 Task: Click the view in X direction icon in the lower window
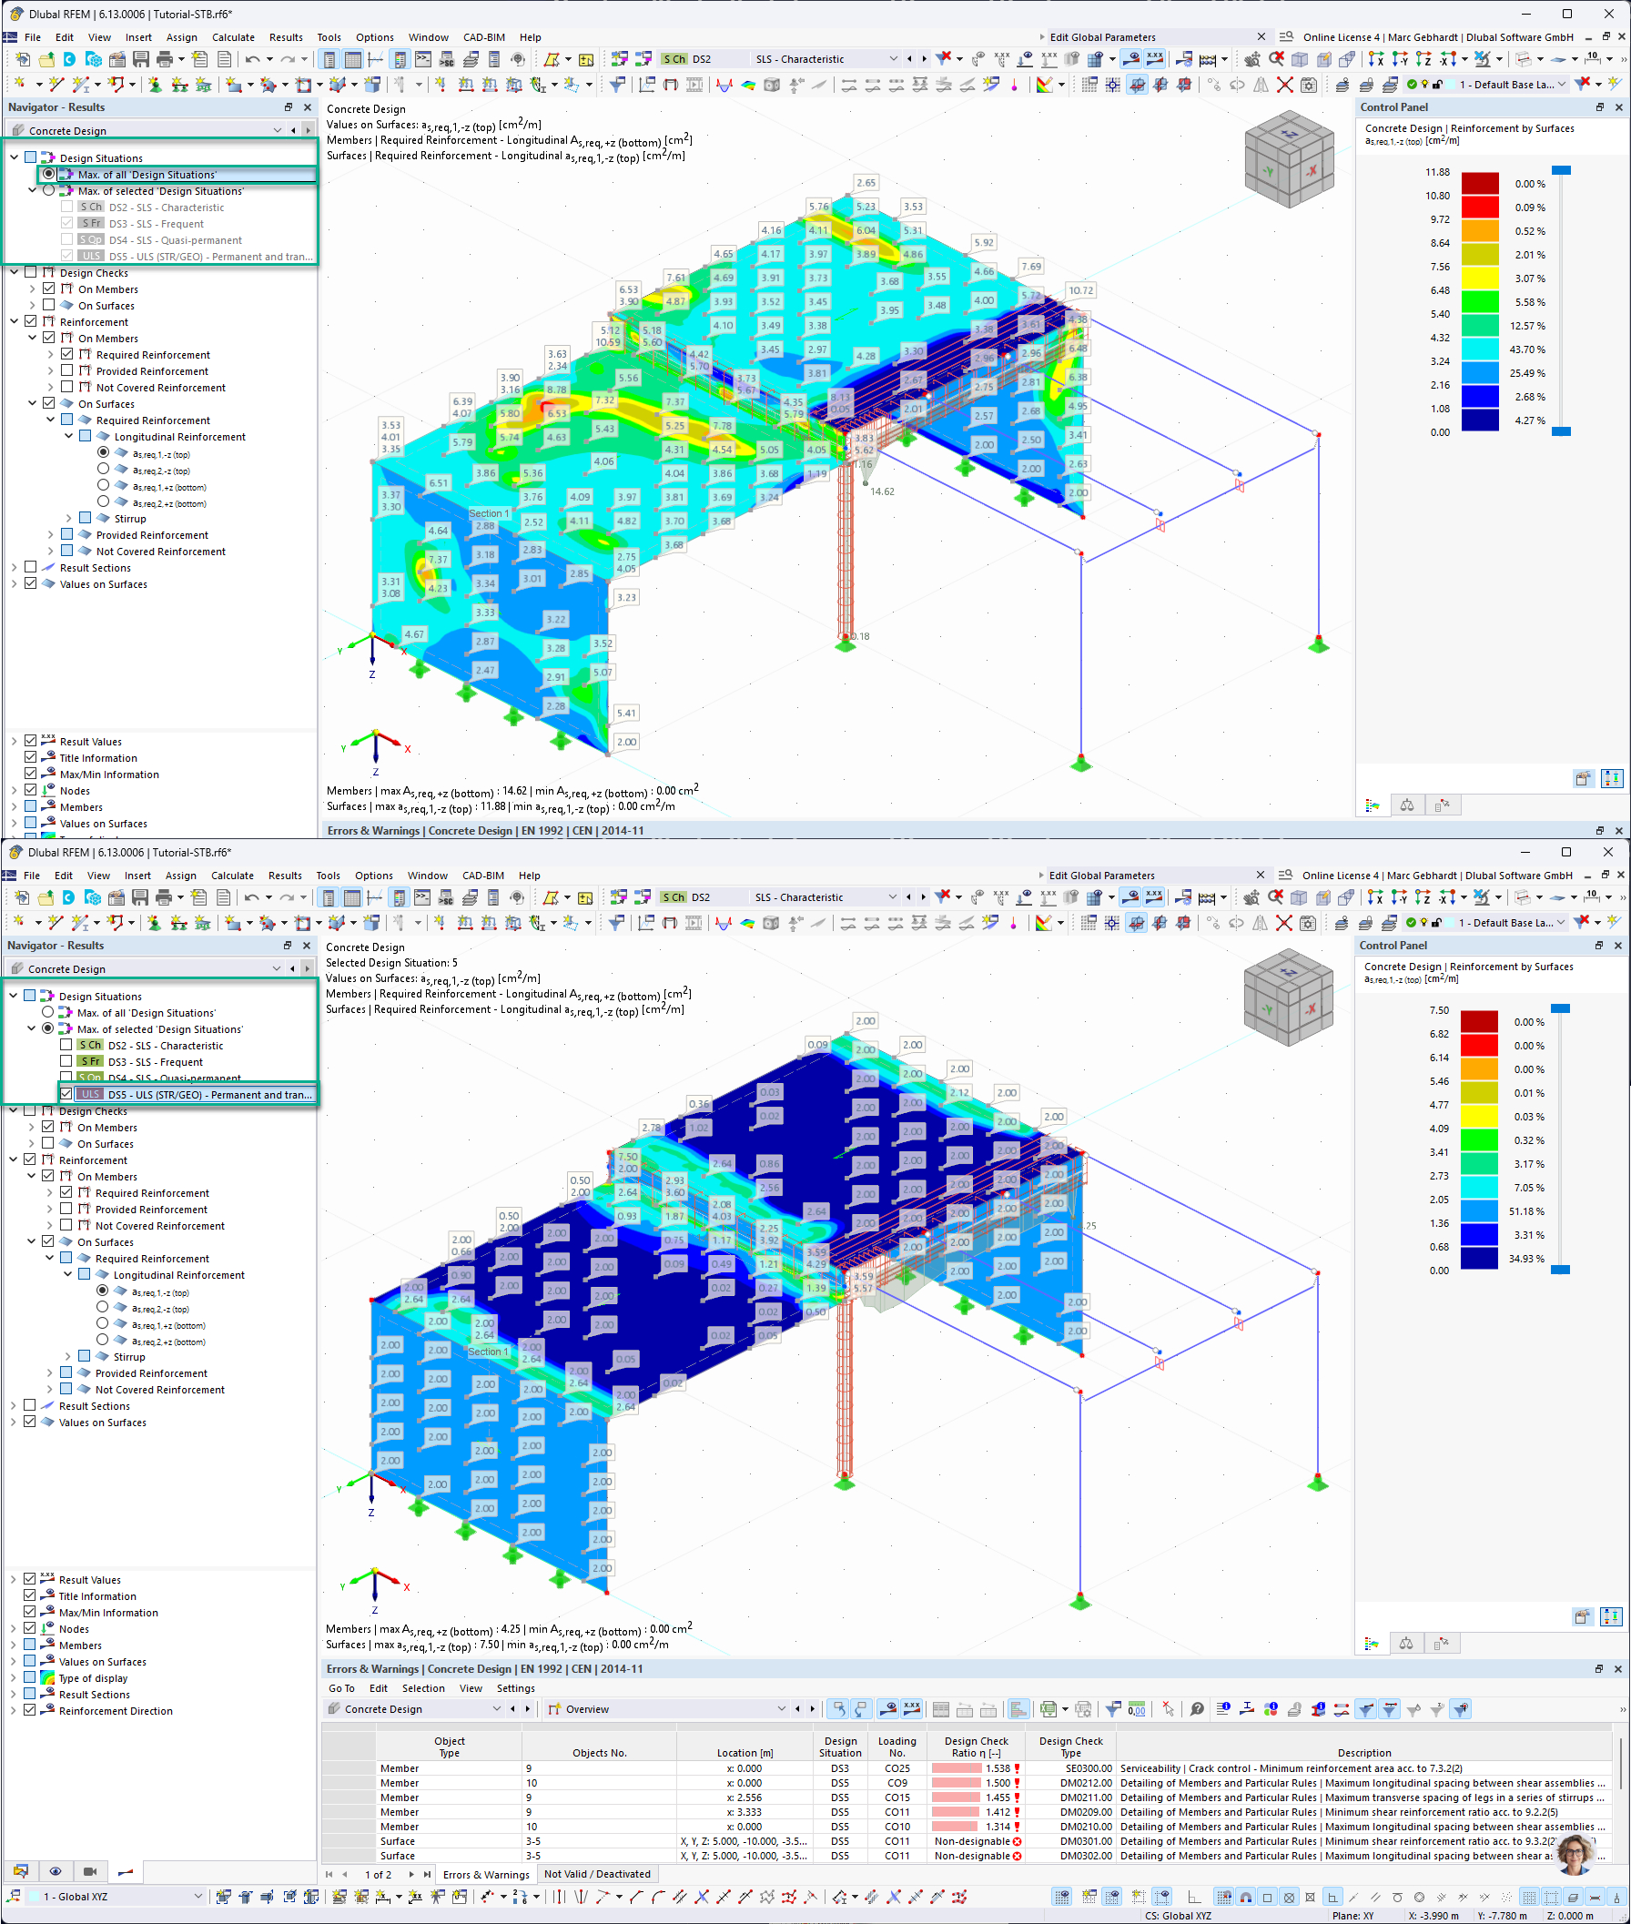(x=1375, y=896)
